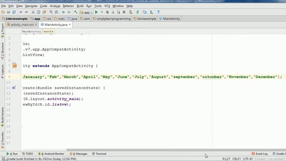Click the override method gutter icon on line 11
Screen dimensions: 286x161
tap(14, 88)
